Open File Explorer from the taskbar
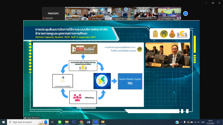Image resolution: width=223 pixels, height=125 pixels. [x=67, y=122]
